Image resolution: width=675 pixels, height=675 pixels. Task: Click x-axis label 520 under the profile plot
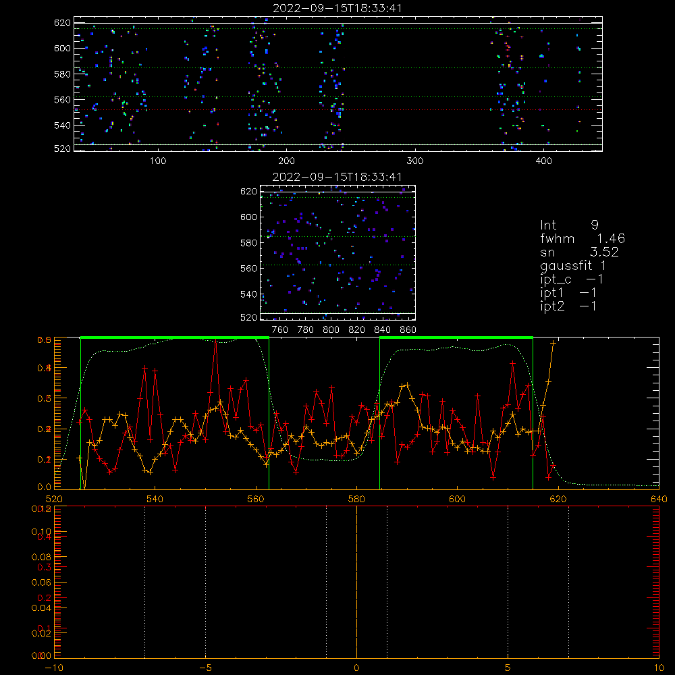click(x=54, y=499)
